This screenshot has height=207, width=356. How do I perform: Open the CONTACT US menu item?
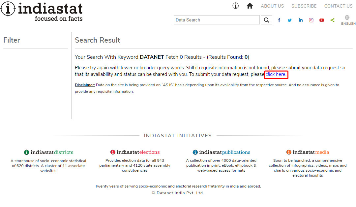[x=338, y=6]
